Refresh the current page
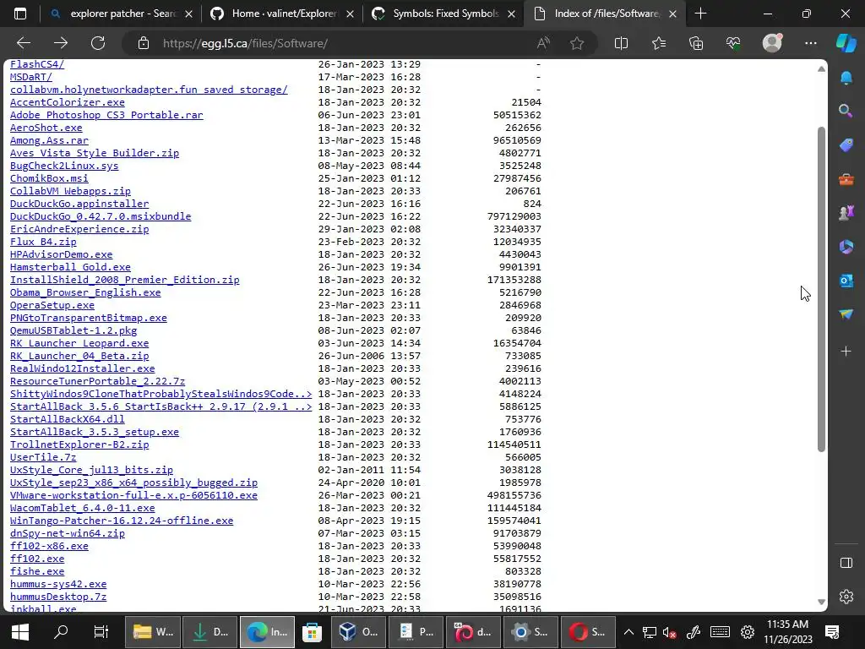 pyautogui.click(x=98, y=43)
